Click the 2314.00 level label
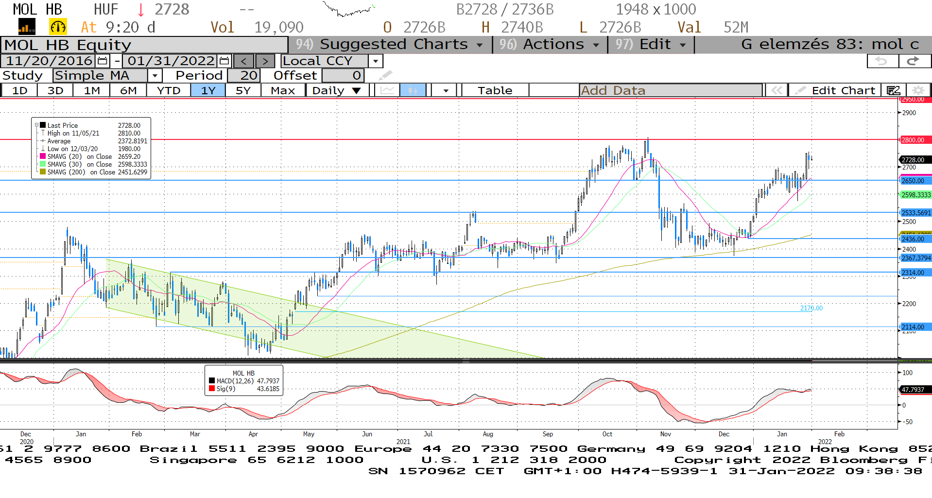Screen dimensions: 932x498 (915, 273)
